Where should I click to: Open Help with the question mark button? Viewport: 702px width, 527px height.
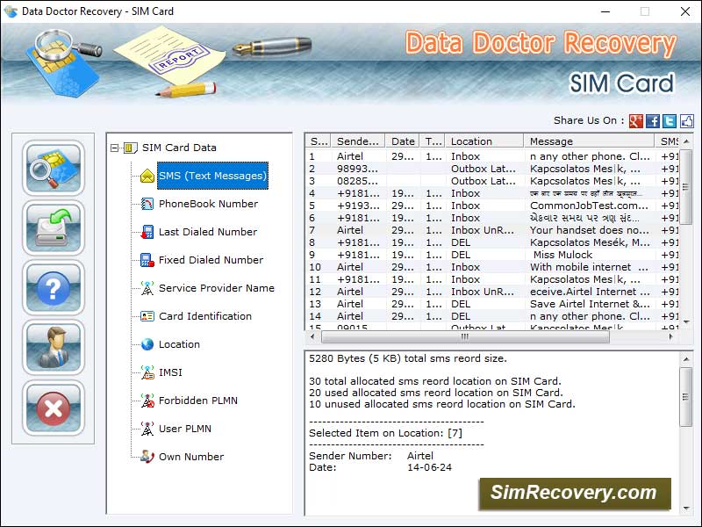coord(54,288)
